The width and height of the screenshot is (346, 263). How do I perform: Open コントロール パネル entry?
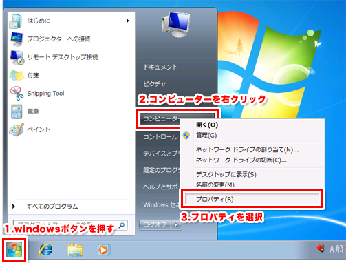[x=160, y=137]
